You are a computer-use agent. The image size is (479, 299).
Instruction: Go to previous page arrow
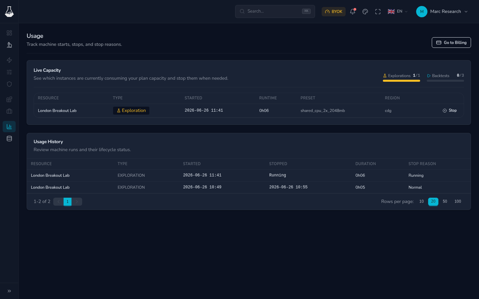(x=58, y=202)
